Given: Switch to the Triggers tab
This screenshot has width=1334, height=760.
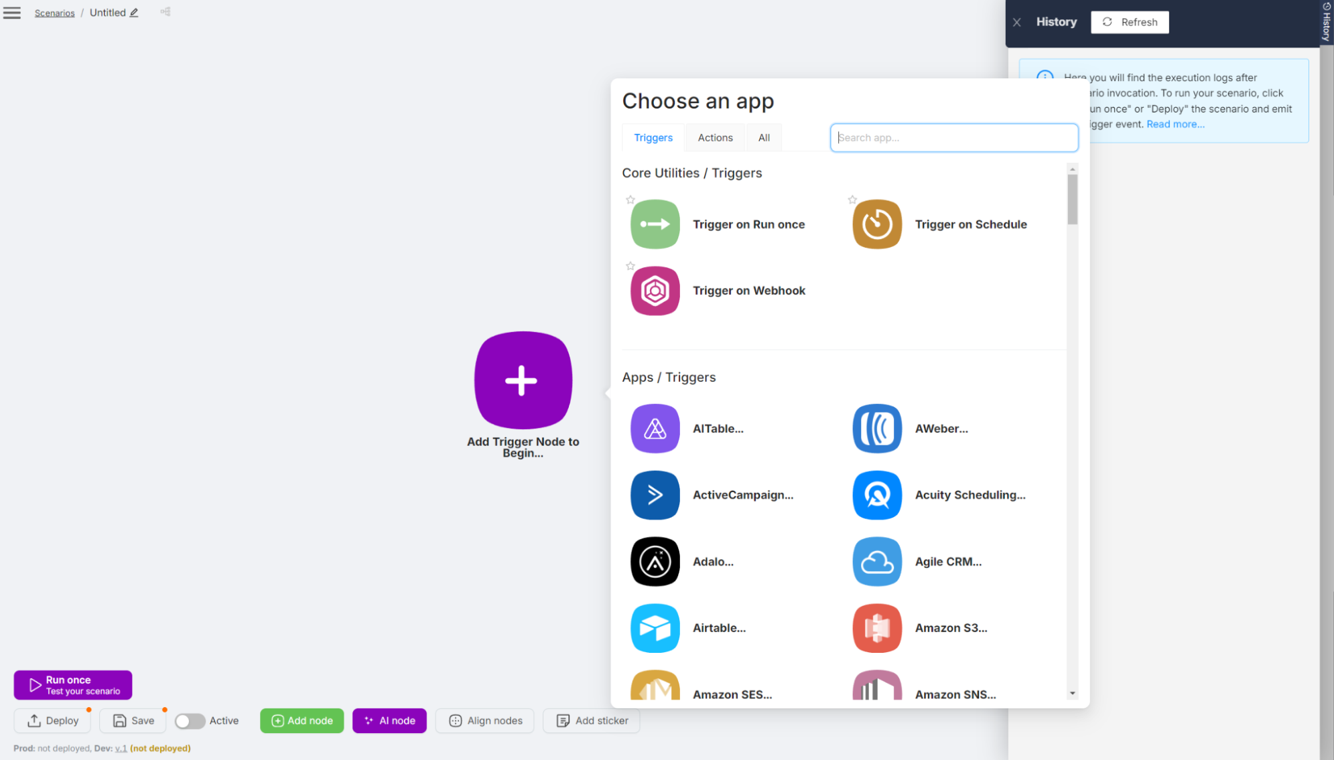Looking at the screenshot, I should click(x=653, y=137).
